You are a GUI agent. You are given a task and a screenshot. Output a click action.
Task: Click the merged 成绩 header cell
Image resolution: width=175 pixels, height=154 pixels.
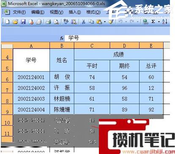(x=119, y=54)
